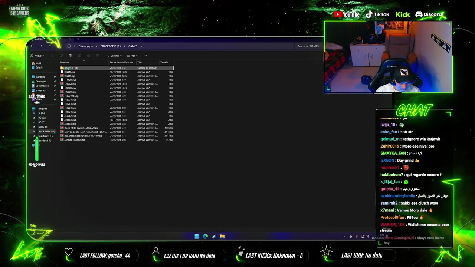Click the Paste clipboard icon in toolbar
The width and height of the screenshot is (475, 267).
(70, 56)
